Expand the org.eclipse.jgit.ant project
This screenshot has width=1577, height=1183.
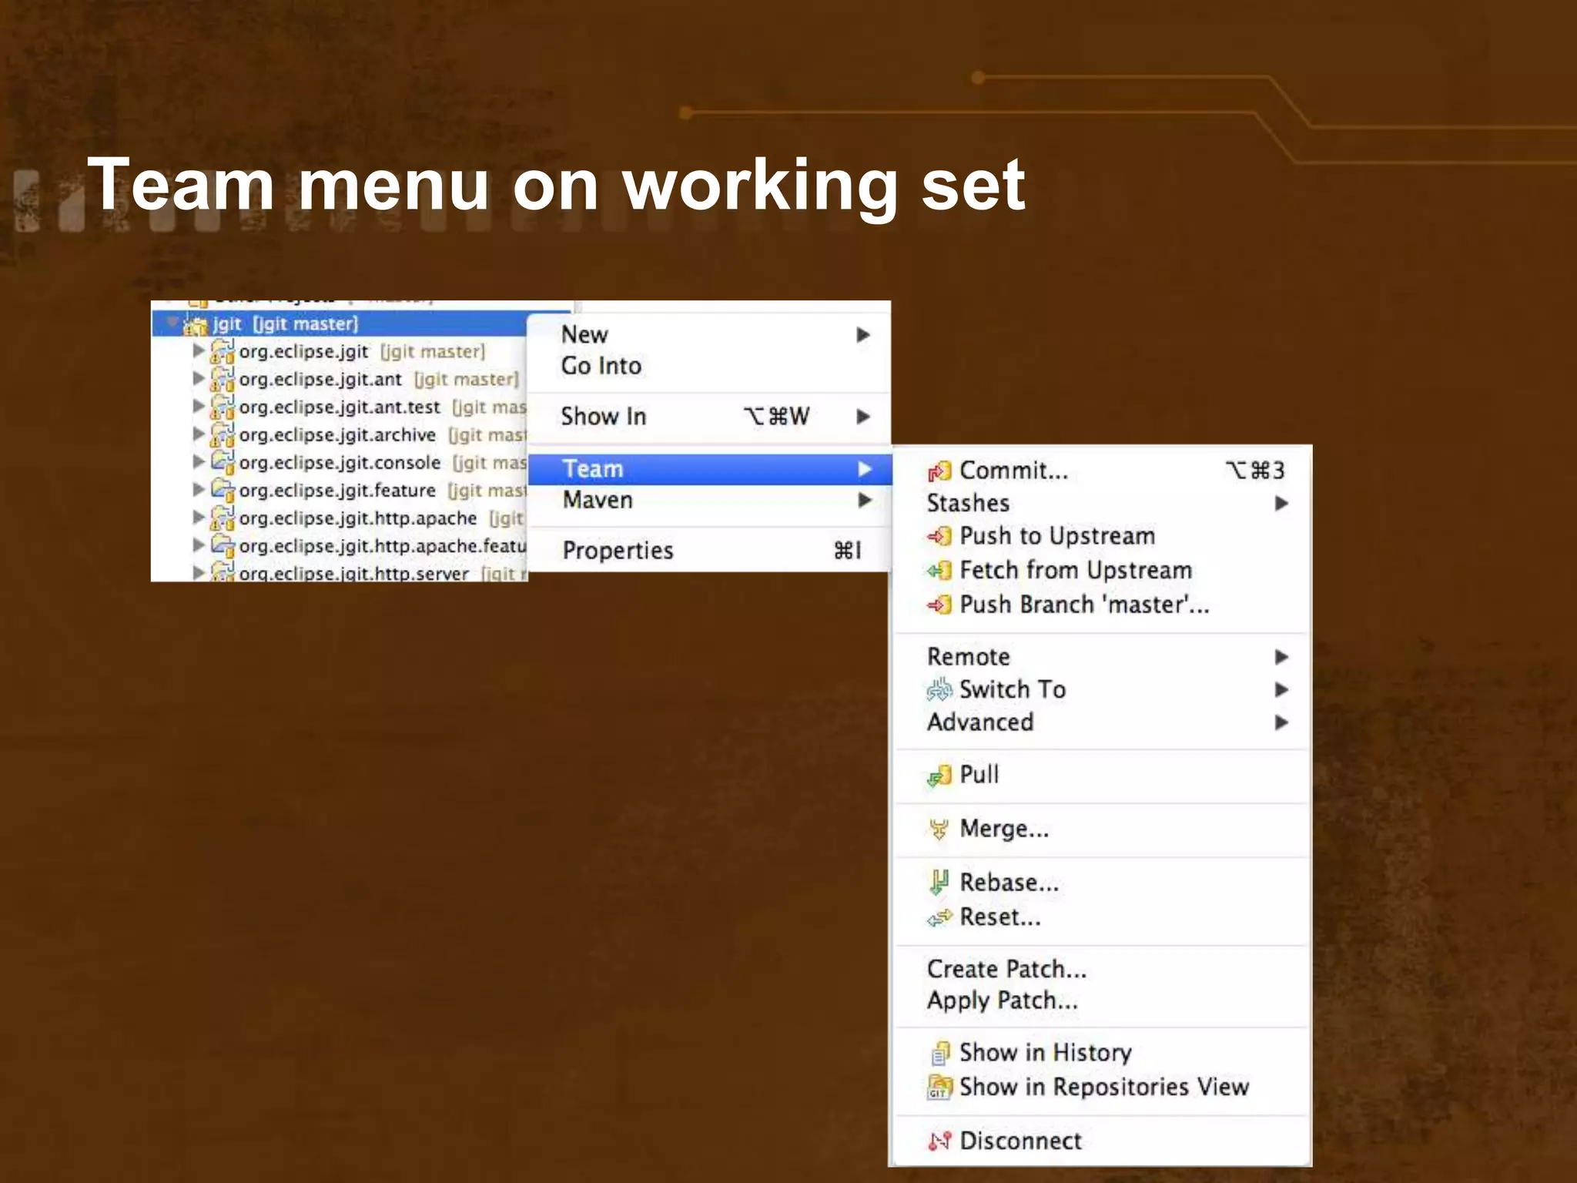click(199, 379)
